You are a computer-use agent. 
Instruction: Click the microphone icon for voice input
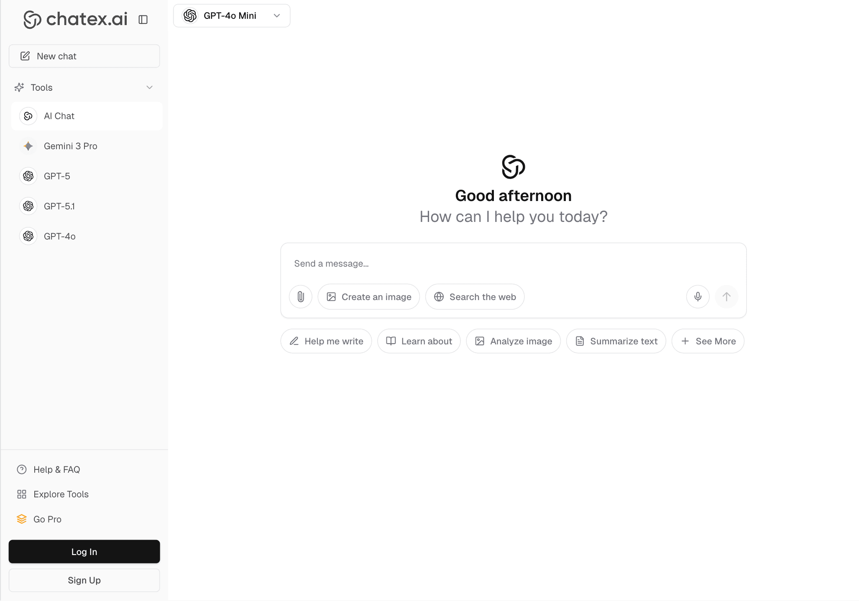point(698,296)
